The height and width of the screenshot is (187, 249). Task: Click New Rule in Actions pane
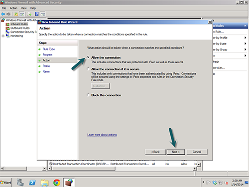[219, 31]
